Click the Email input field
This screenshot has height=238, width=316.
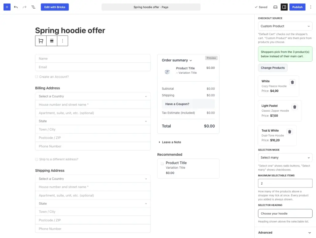[x=93, y=67]
